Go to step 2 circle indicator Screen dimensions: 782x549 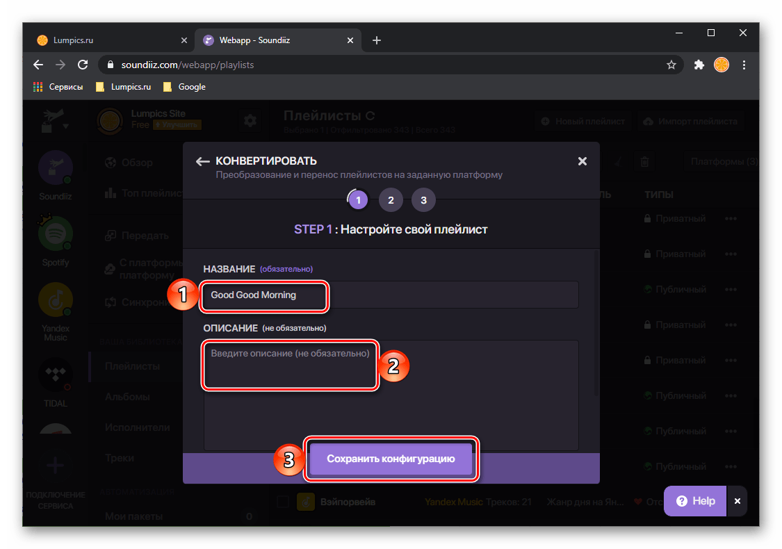[x=391, y=201]
